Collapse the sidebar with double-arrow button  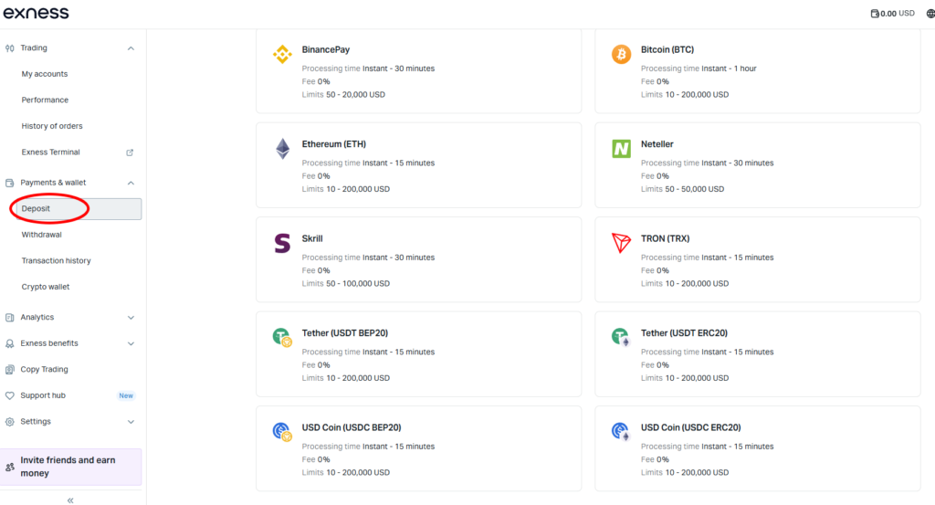[70, 500]
